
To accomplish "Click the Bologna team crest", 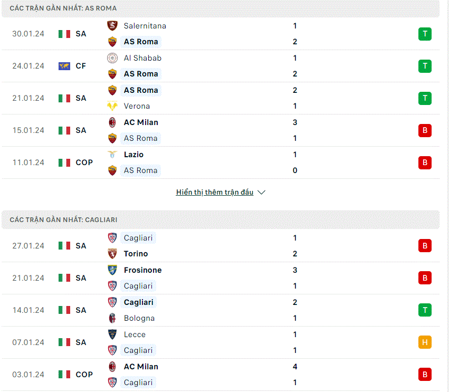I will point(112,318).
